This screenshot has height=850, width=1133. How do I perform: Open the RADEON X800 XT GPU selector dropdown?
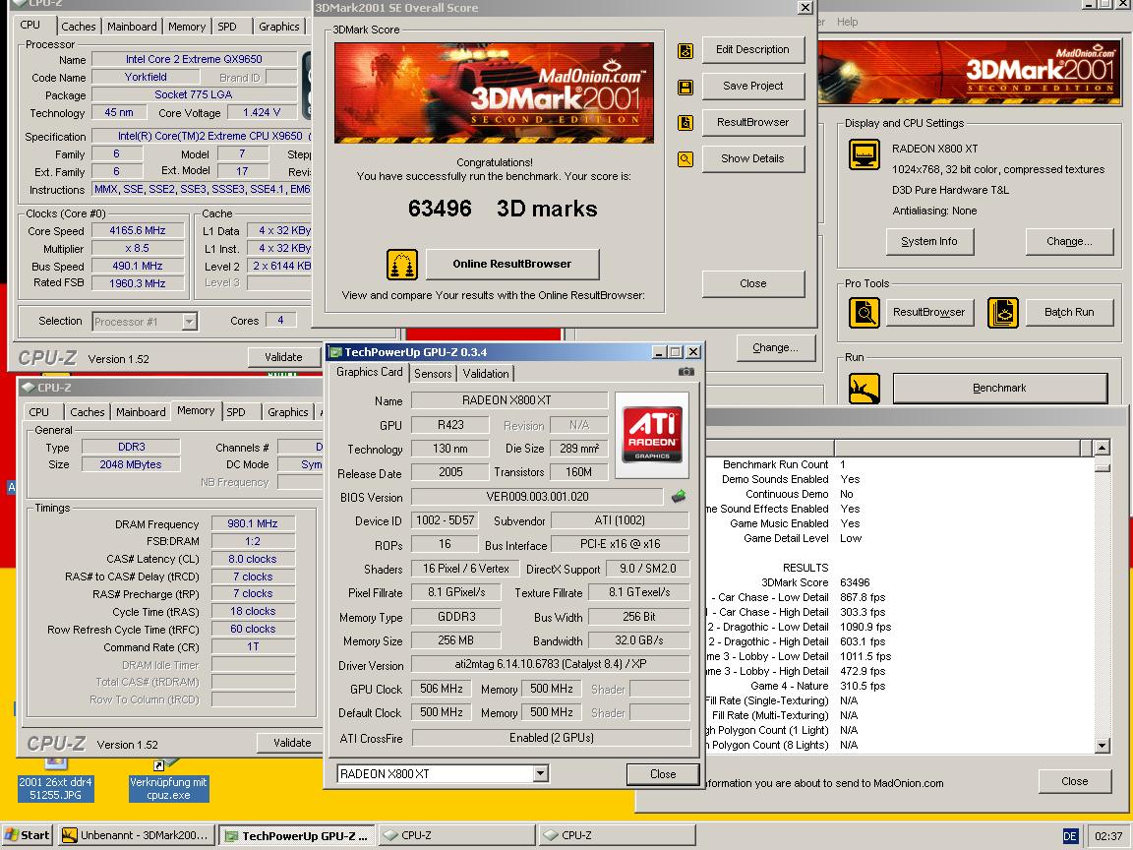click(541, 773)
